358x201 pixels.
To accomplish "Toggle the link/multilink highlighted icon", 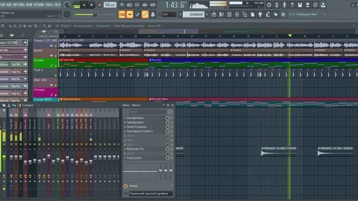I will click(145, 15).
